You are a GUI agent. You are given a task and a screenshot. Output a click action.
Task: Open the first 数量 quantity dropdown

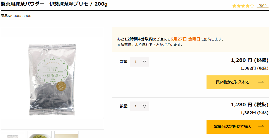[140, 62]
